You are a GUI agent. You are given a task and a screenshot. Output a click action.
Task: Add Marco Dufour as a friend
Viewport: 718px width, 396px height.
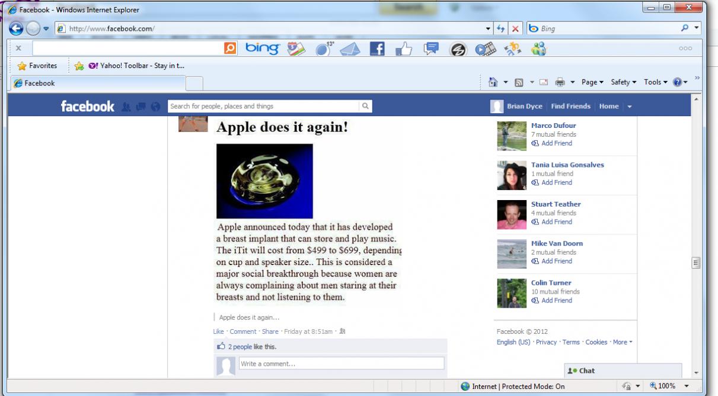point(556,143)
